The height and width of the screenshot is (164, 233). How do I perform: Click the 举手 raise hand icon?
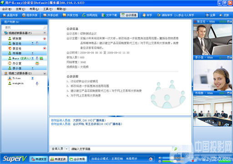[147, 15]
